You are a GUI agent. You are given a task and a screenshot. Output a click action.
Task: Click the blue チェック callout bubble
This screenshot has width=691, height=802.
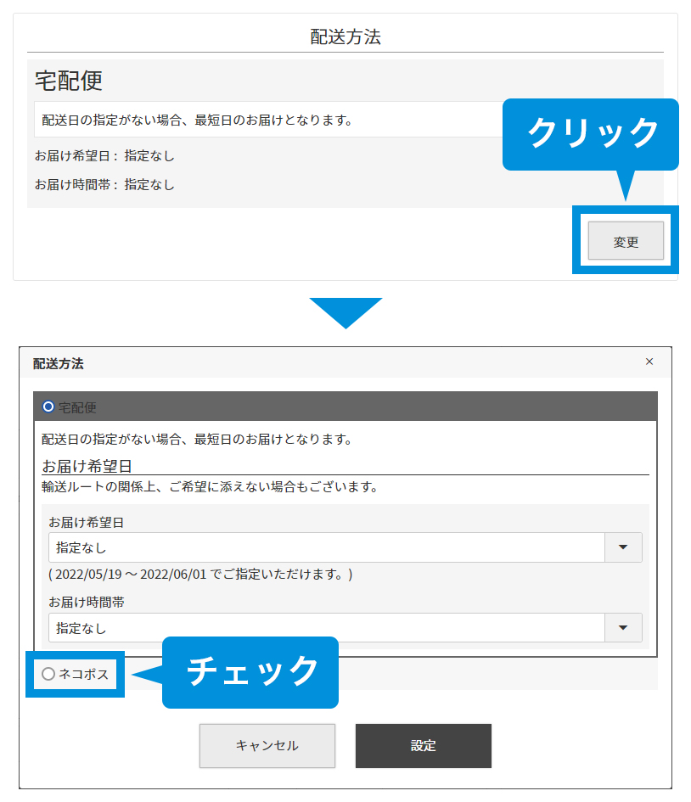(x=250, y=671)
